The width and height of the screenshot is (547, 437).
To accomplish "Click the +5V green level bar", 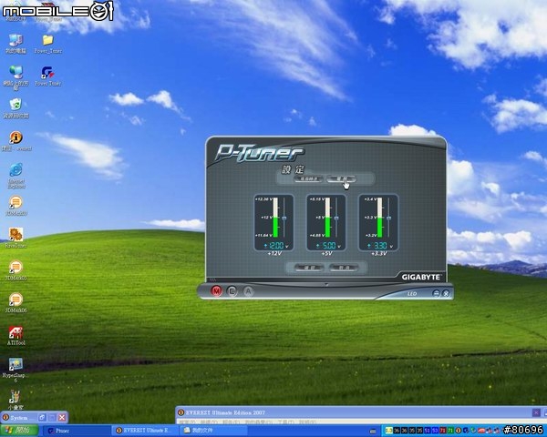I will (x=327, y=227).
